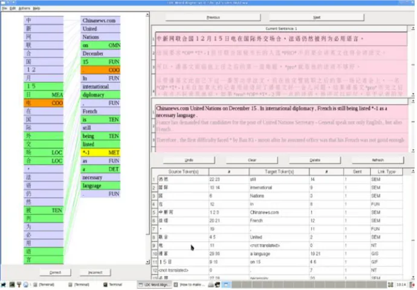Select English sentence starting 'France has demanded'
This screenshot has height=290, width=417.
click(281, 126)
